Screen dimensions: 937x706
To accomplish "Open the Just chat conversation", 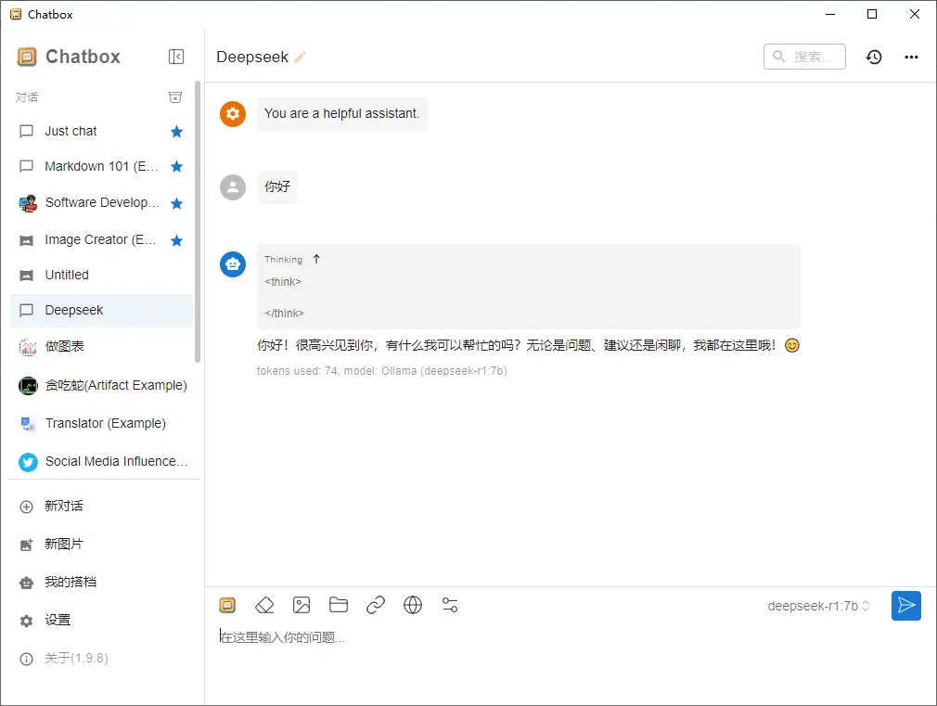I will coord(102,132).
